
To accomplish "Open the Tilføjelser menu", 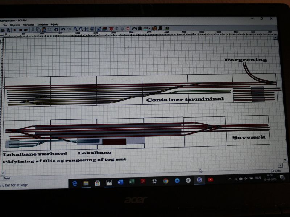I will pyautogui.click(x=42, y=25).
